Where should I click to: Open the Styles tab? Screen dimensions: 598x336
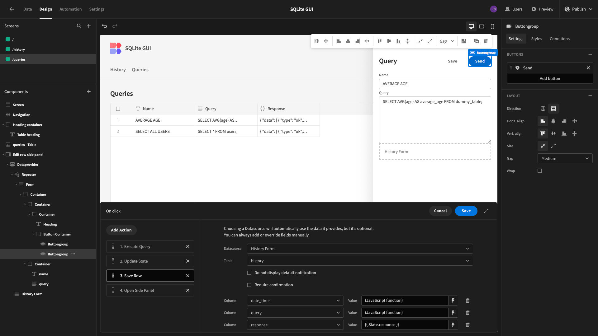[536, 39]
